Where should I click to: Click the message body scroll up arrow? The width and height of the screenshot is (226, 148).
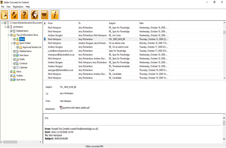click(x=224, y=118)
